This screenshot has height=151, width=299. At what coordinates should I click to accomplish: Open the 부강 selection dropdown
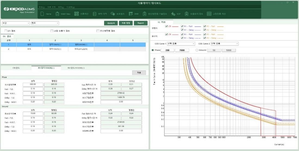tap(16, 23)
